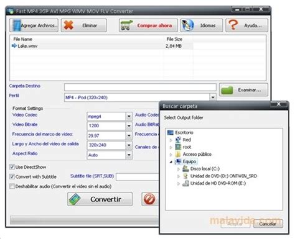This screenshot has width=295, height=239.
Task: Click the DVD (D:) drive icon
Action: 185,176
